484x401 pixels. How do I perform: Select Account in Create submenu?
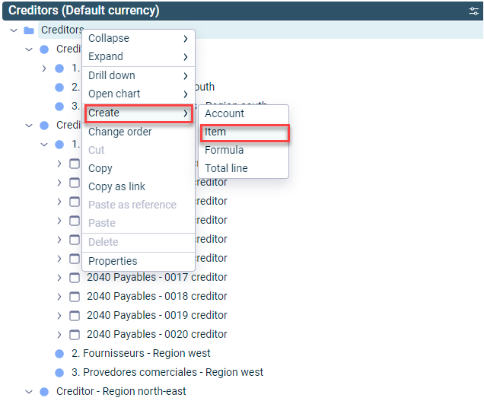(244, 113)
